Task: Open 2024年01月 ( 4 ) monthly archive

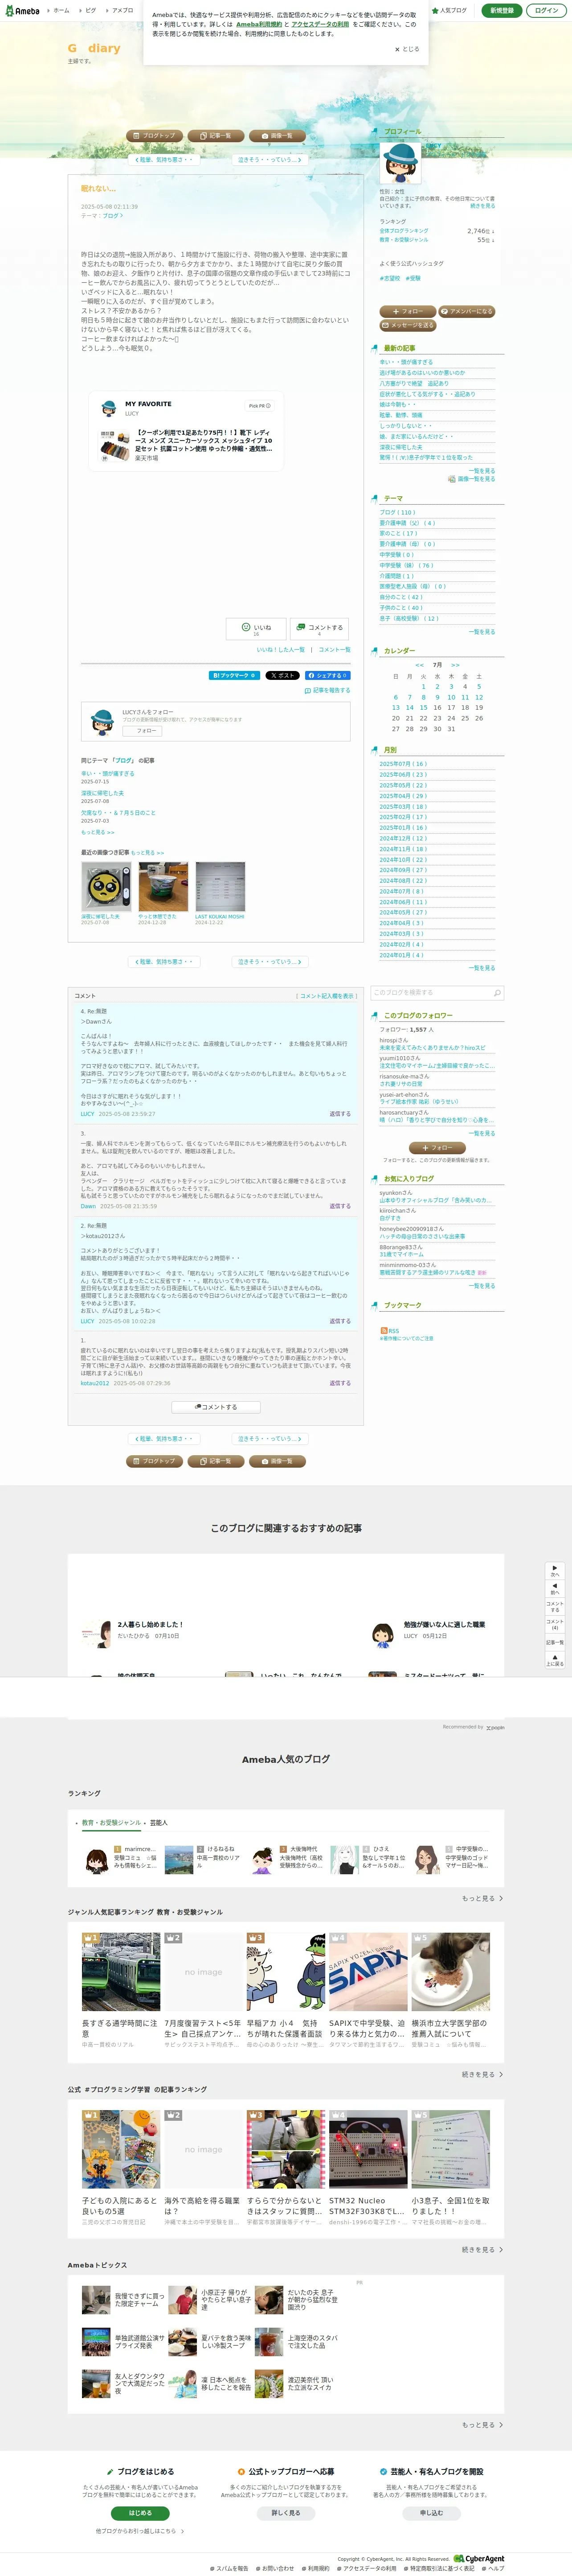Action: [402, 955]
